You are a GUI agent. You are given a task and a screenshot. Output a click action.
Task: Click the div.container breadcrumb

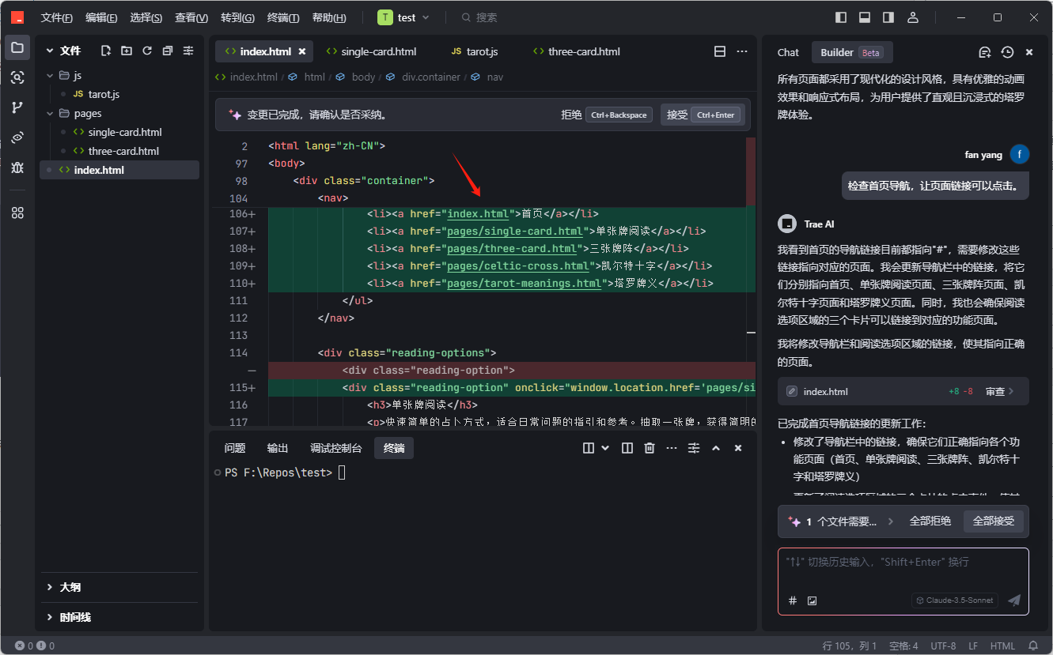(430, 77)
